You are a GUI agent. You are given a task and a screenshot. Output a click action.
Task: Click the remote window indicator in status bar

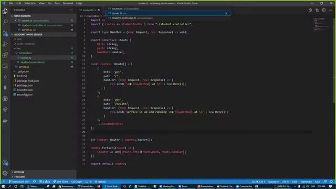(4, 182)
